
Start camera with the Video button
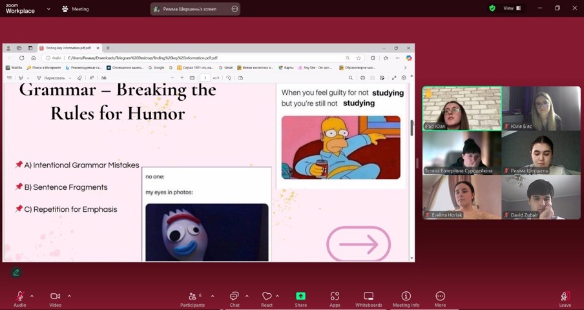(x=55, y=299)
